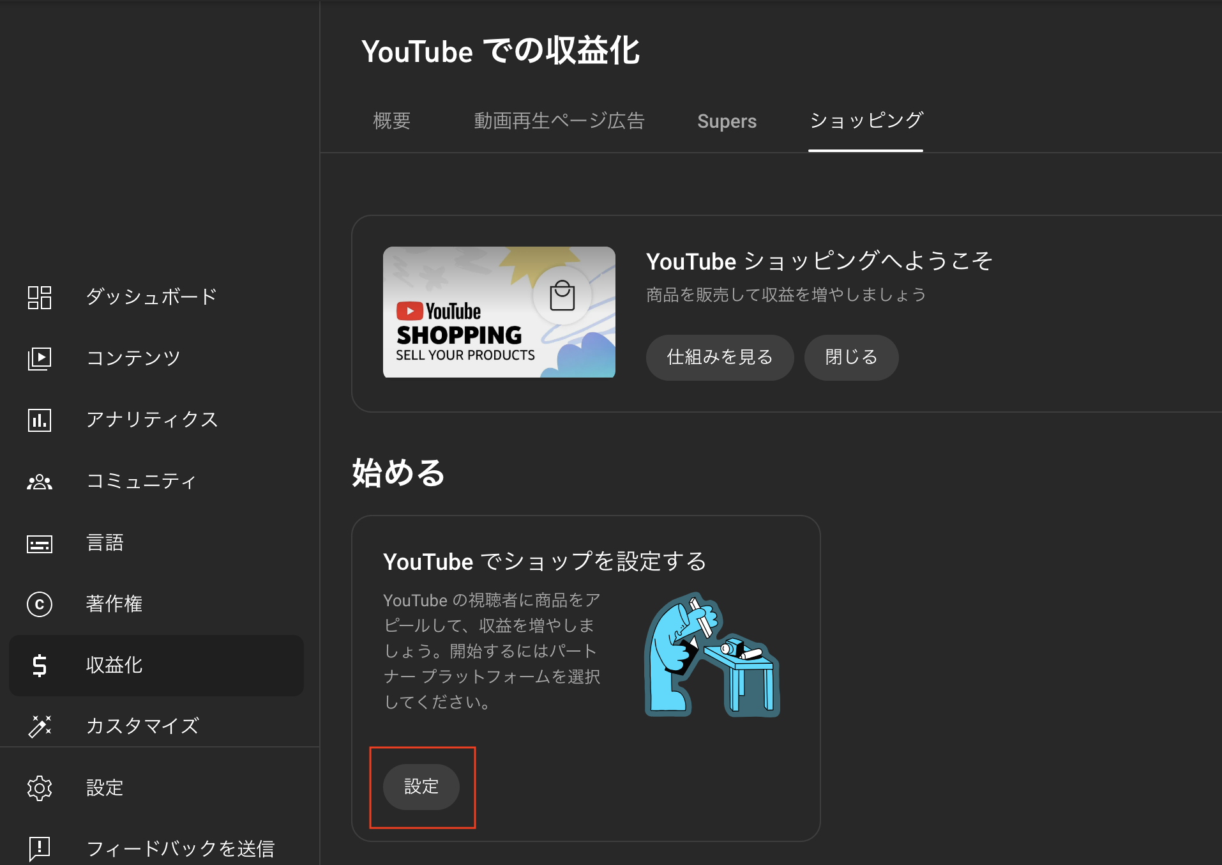1222x865 pixels.
Task: Dismiss welcome card with 閉じる
Action: pyautogui.click(x=852, y=357)
